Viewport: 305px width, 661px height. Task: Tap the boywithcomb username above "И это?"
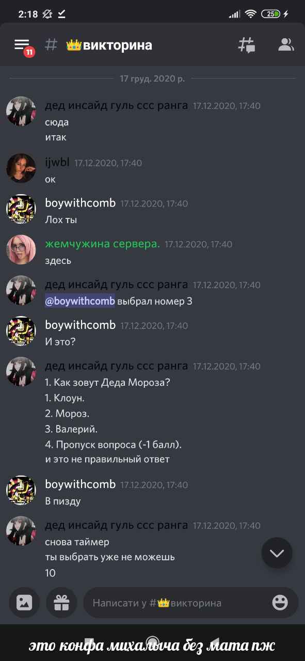pos(81,325)
